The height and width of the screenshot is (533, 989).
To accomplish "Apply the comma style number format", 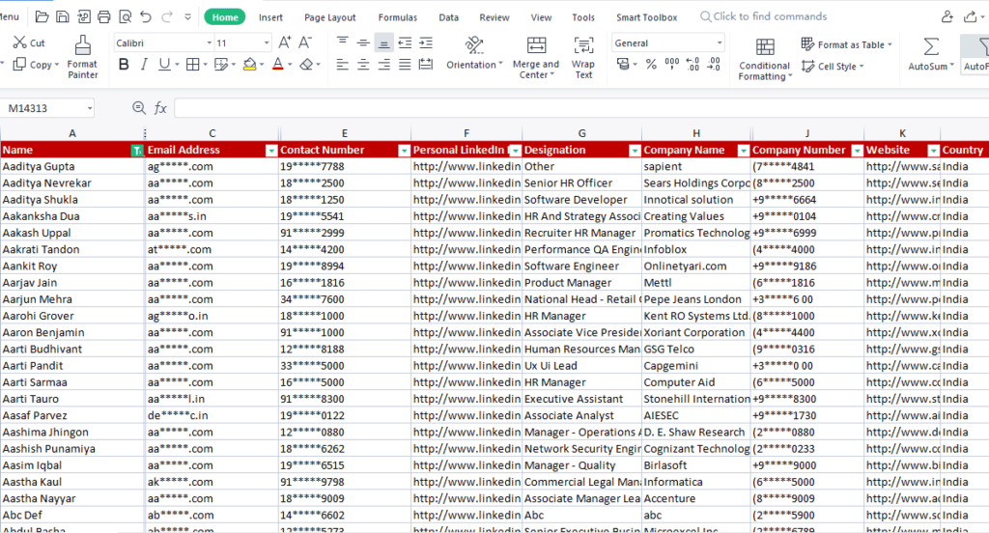I will pyautogui.click(x=672, y=65).
